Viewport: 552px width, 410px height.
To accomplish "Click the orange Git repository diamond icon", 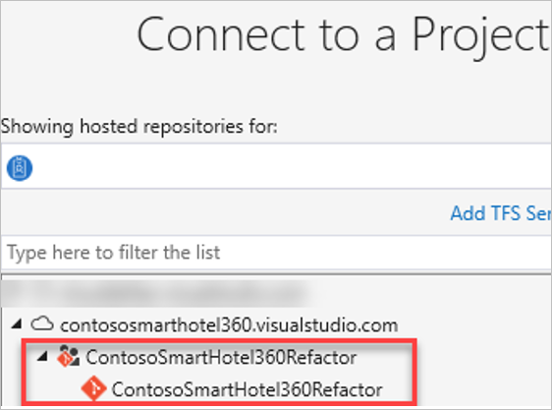I will point(93,388).
